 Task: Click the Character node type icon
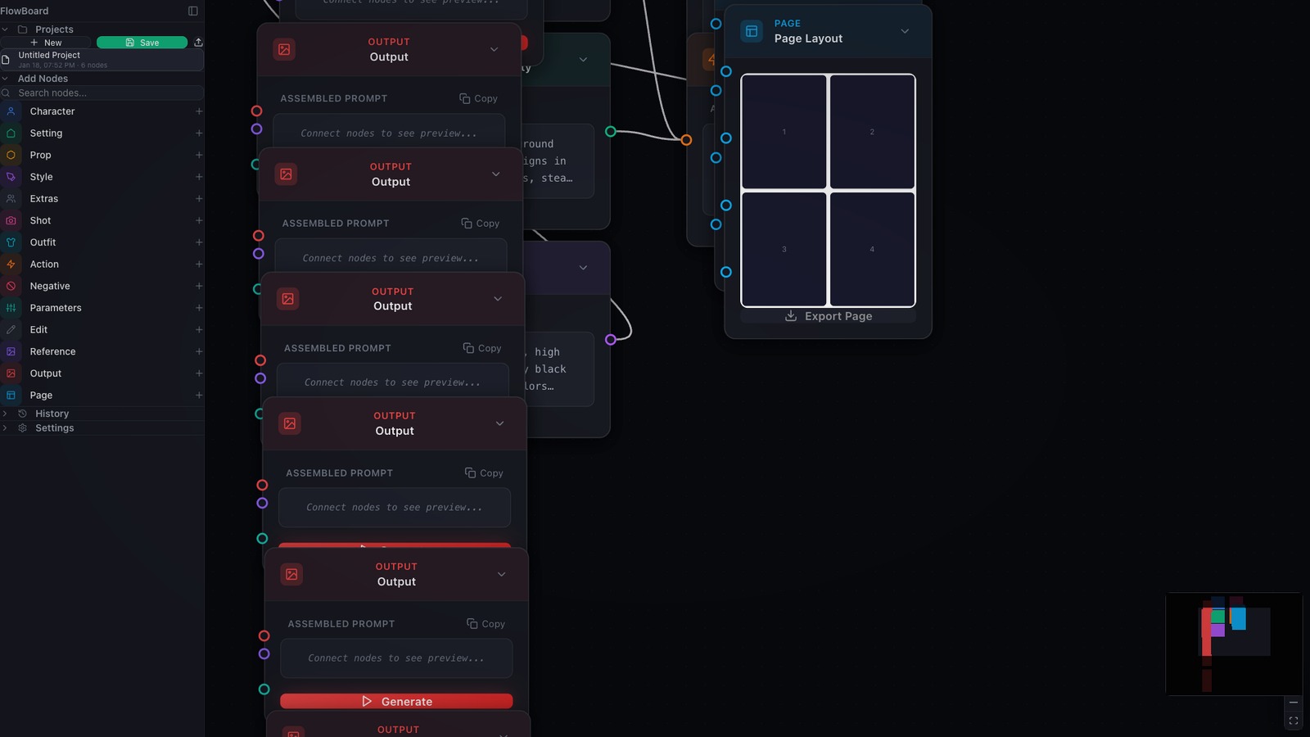pyautogui.click(x=11, y=111)
